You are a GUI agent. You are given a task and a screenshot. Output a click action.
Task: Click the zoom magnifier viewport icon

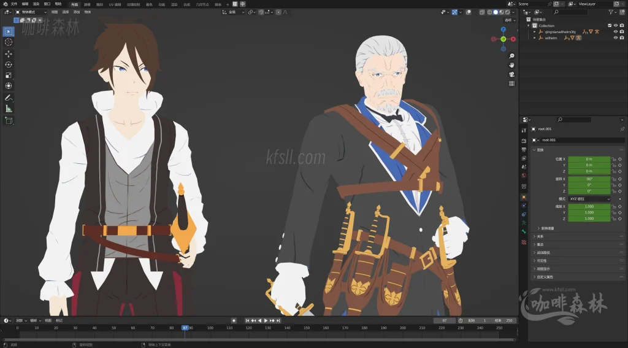(x=511, y=56)
